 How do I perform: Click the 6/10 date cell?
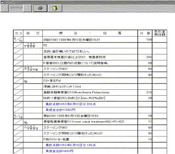coord(18,39)
